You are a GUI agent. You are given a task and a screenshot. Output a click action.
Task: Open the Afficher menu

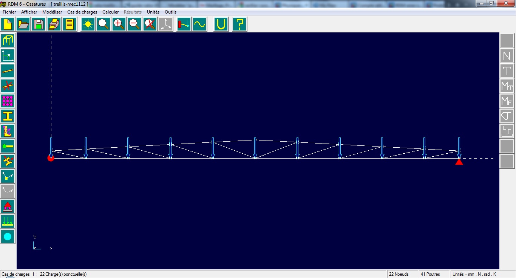[29, 12]
